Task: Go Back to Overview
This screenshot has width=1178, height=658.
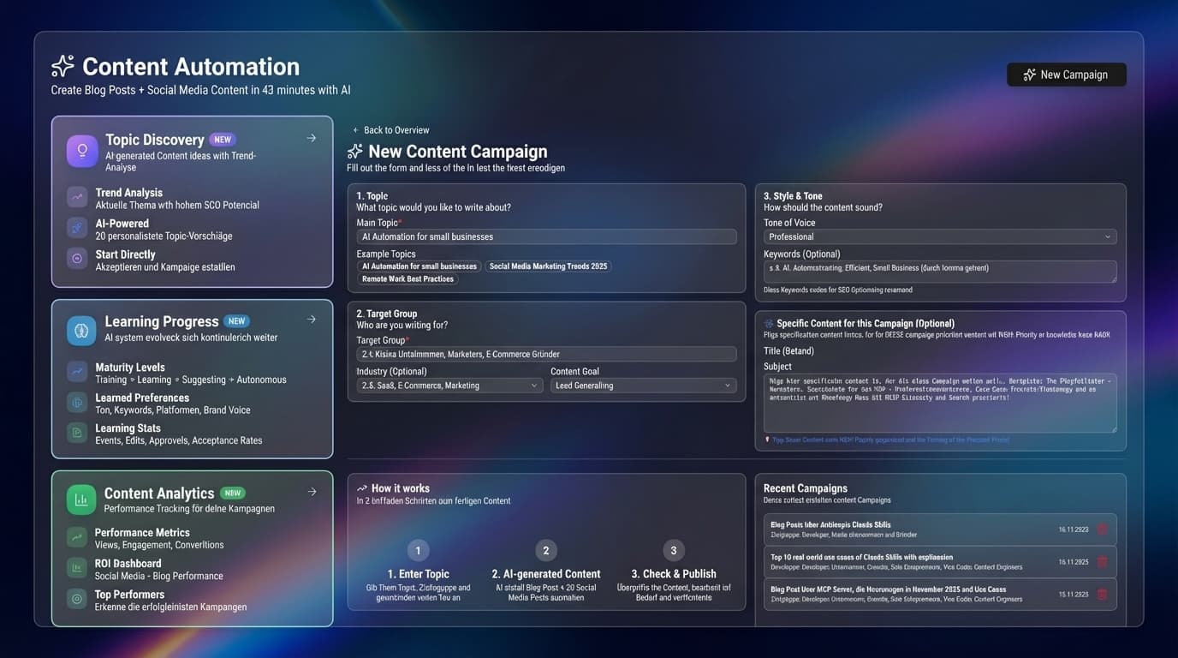Action: pos(390,129)
